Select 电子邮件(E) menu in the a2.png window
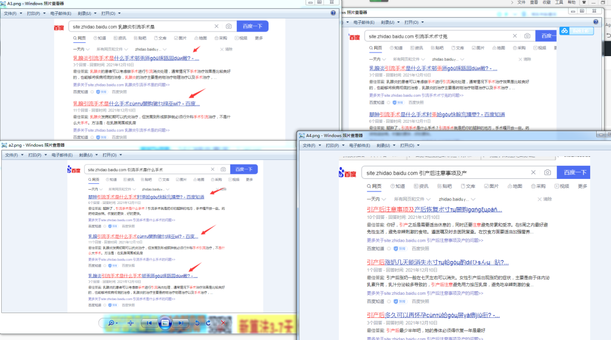Viewport: 611px width, 340px height. [x=62, y=154]
